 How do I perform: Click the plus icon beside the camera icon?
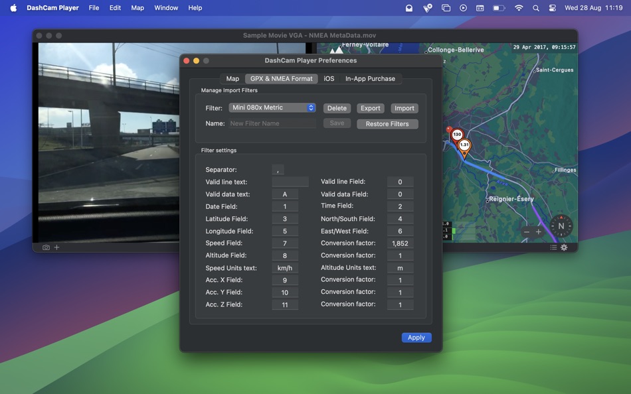point(56,247)
